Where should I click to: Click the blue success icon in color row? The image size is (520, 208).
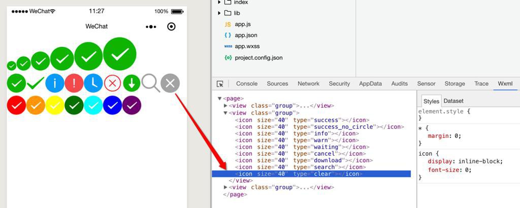(x=112, y=106)
